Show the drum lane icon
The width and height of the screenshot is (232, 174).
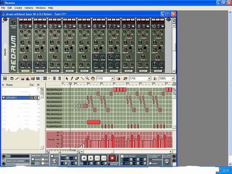tap(23, 78)
